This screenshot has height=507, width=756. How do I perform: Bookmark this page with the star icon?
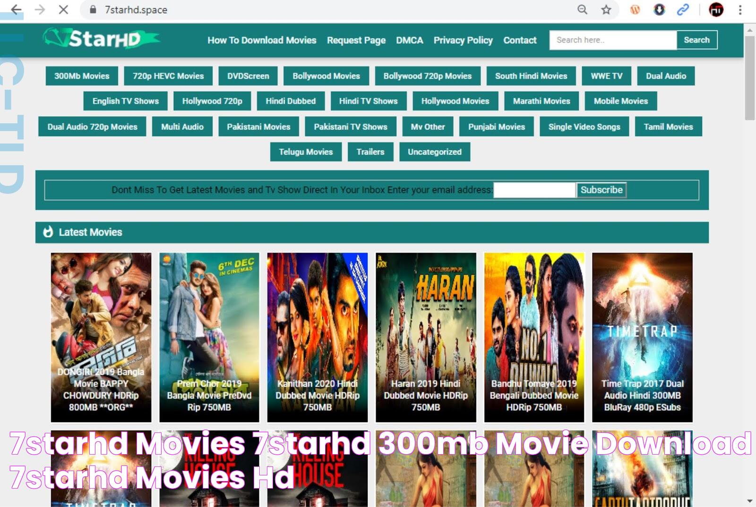[606, 9]
